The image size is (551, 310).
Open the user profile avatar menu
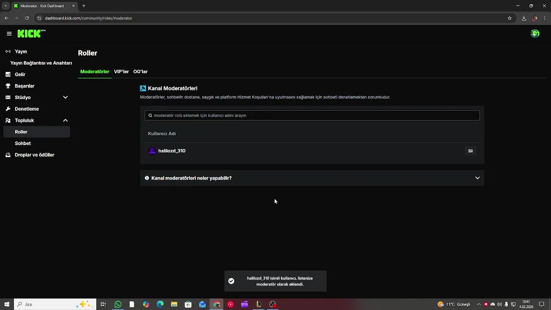click(x=535, y=34)
